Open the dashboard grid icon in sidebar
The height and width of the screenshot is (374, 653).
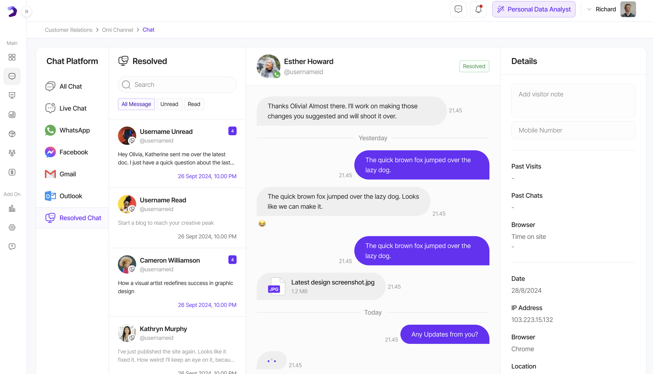click(12, 57)
